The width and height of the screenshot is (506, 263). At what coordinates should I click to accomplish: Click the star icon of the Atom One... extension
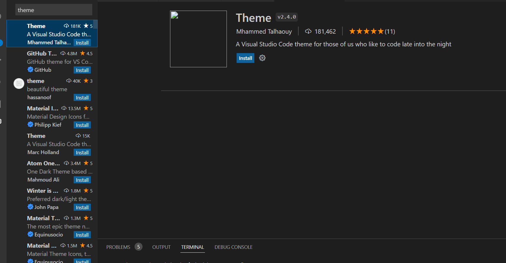pos(86,163)
